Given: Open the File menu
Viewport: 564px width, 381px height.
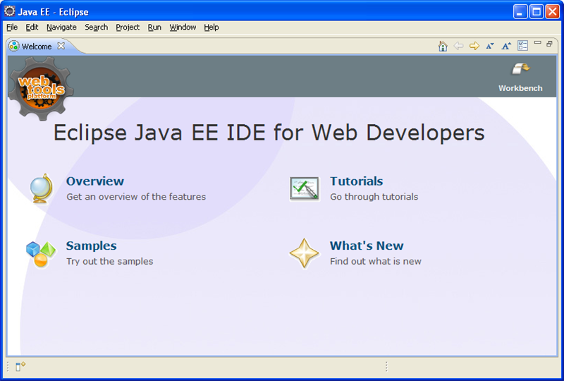Looking at the screenshot, I should click(12, 28).
